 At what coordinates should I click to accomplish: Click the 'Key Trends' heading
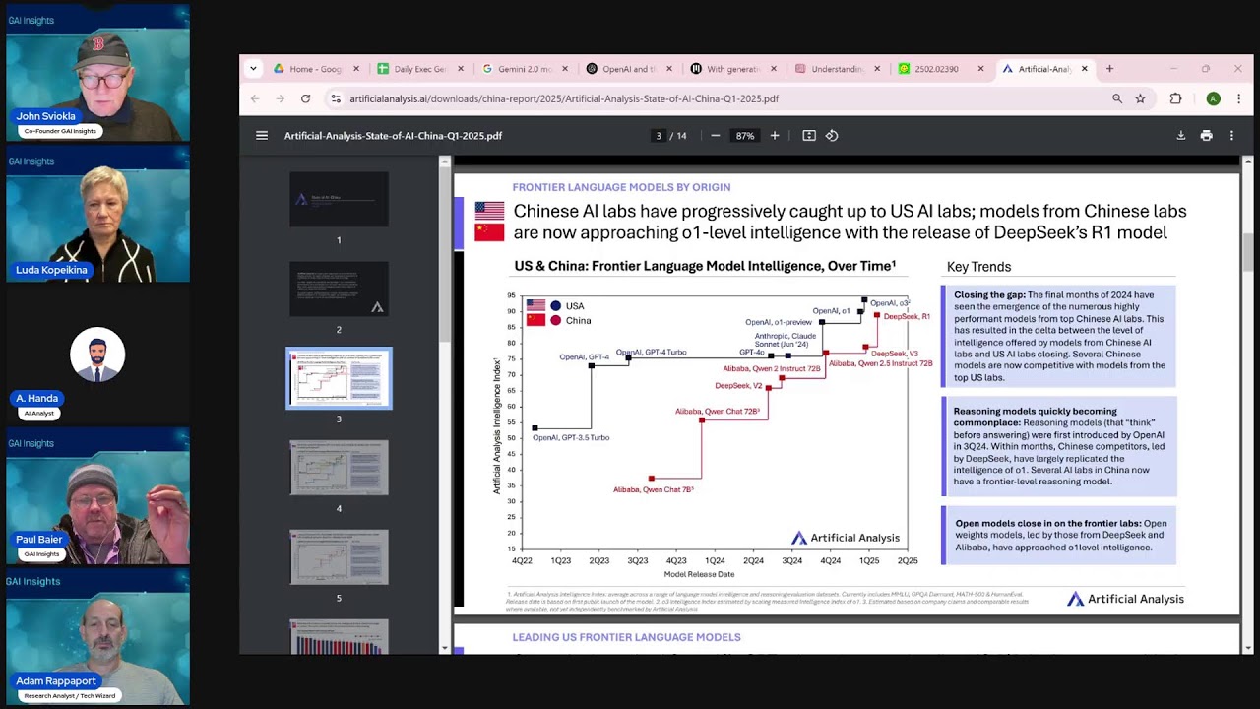[978, 267]
